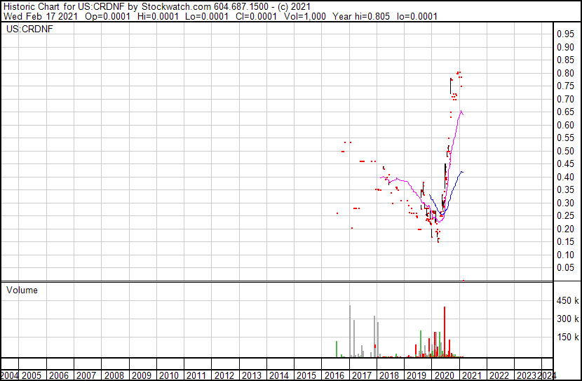Click the 2020 year label

point(445,375)
